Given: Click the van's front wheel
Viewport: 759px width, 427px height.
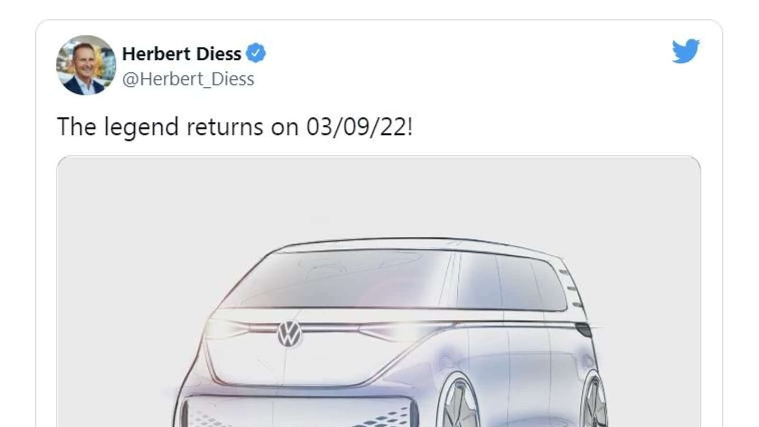Looking at the screenshot, I should (x=459, y=403).
